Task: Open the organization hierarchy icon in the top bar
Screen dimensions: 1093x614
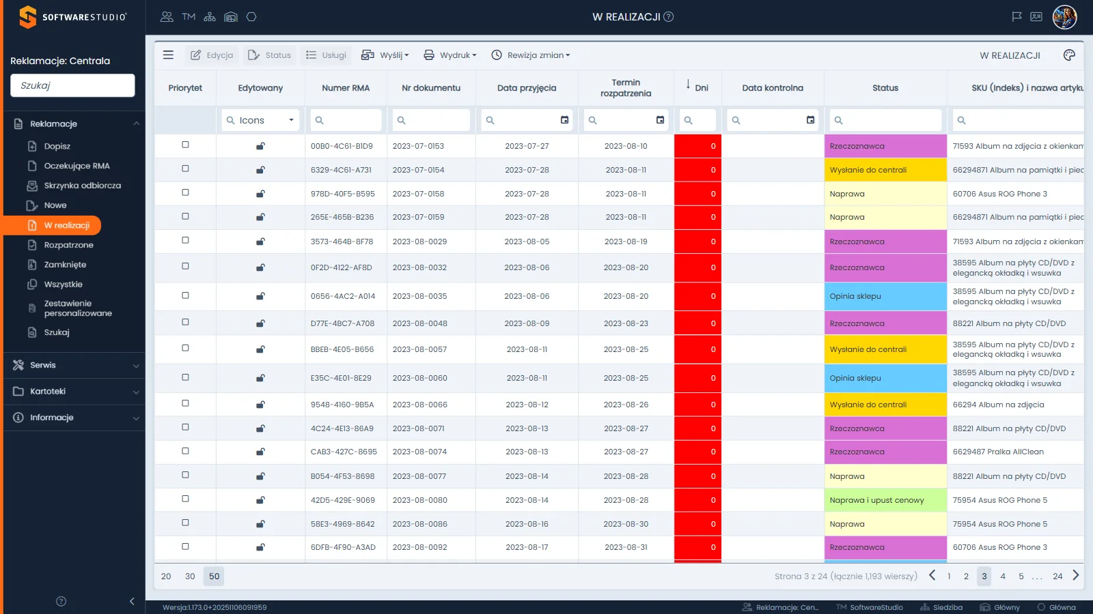Action: [x=210, y=17]
